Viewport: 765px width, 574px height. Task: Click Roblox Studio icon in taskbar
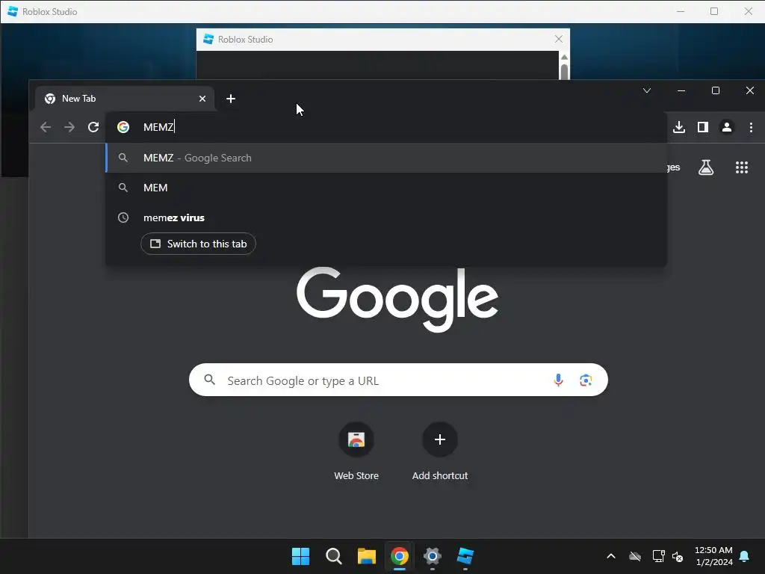[465, 556]
